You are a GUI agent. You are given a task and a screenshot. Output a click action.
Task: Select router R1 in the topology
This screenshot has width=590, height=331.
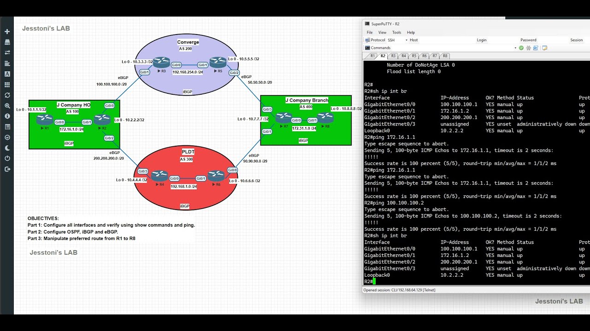[x=45, y=119]
